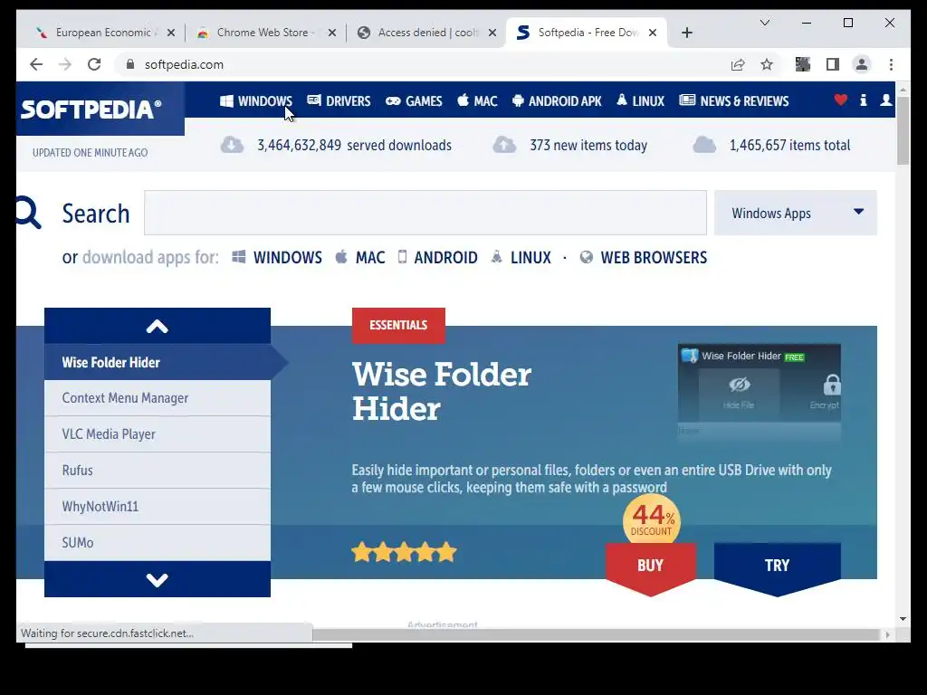Click the red ESSENTIALS label
The image size is (927, 695).
tap(398, 325)
